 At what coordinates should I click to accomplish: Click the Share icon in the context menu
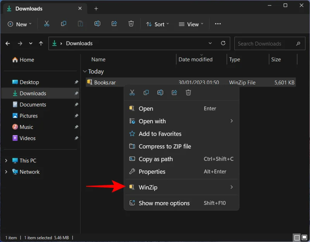tap(174, 92)
